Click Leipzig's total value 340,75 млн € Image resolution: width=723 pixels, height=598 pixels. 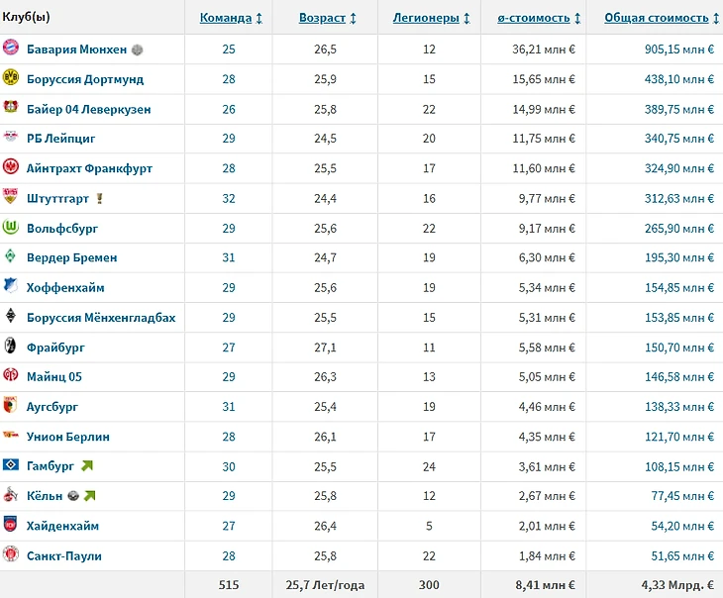(679, 139)
